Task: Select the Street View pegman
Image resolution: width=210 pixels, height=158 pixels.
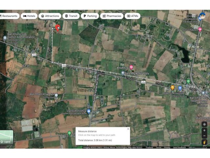Action: click(x=204, y=142)
